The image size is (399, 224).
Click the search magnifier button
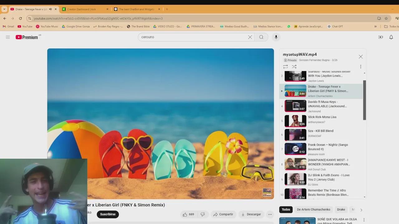(261, 37)
